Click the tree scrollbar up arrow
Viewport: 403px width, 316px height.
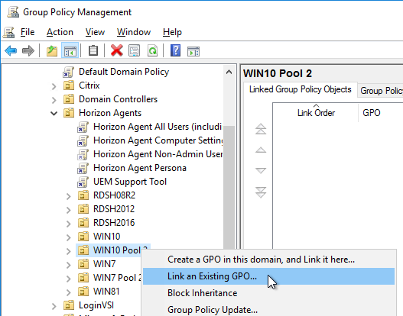click(229, 72)
